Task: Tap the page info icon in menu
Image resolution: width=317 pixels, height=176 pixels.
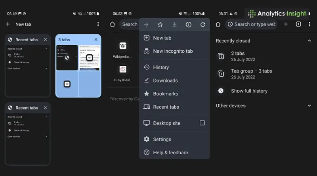Action: coord(189,25)
